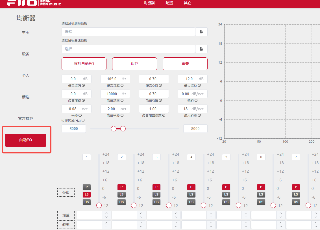Click left handle of transition range slider
Image resolution: width=320 pixels, height=230 pixels.
coord(114,129)
